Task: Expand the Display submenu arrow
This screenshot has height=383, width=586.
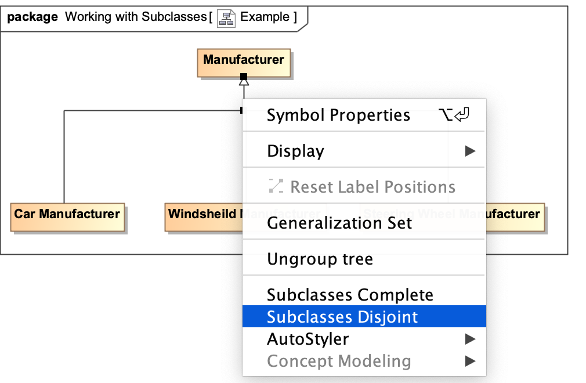Action: click(470, 151)
